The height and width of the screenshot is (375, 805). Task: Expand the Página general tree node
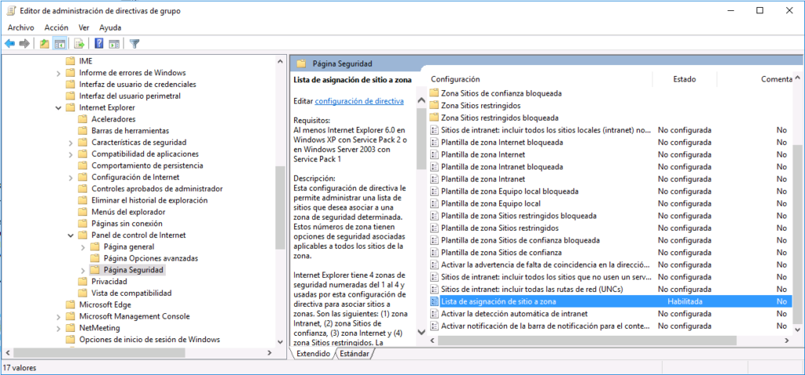pyautogui.click(x=84, y=246)
